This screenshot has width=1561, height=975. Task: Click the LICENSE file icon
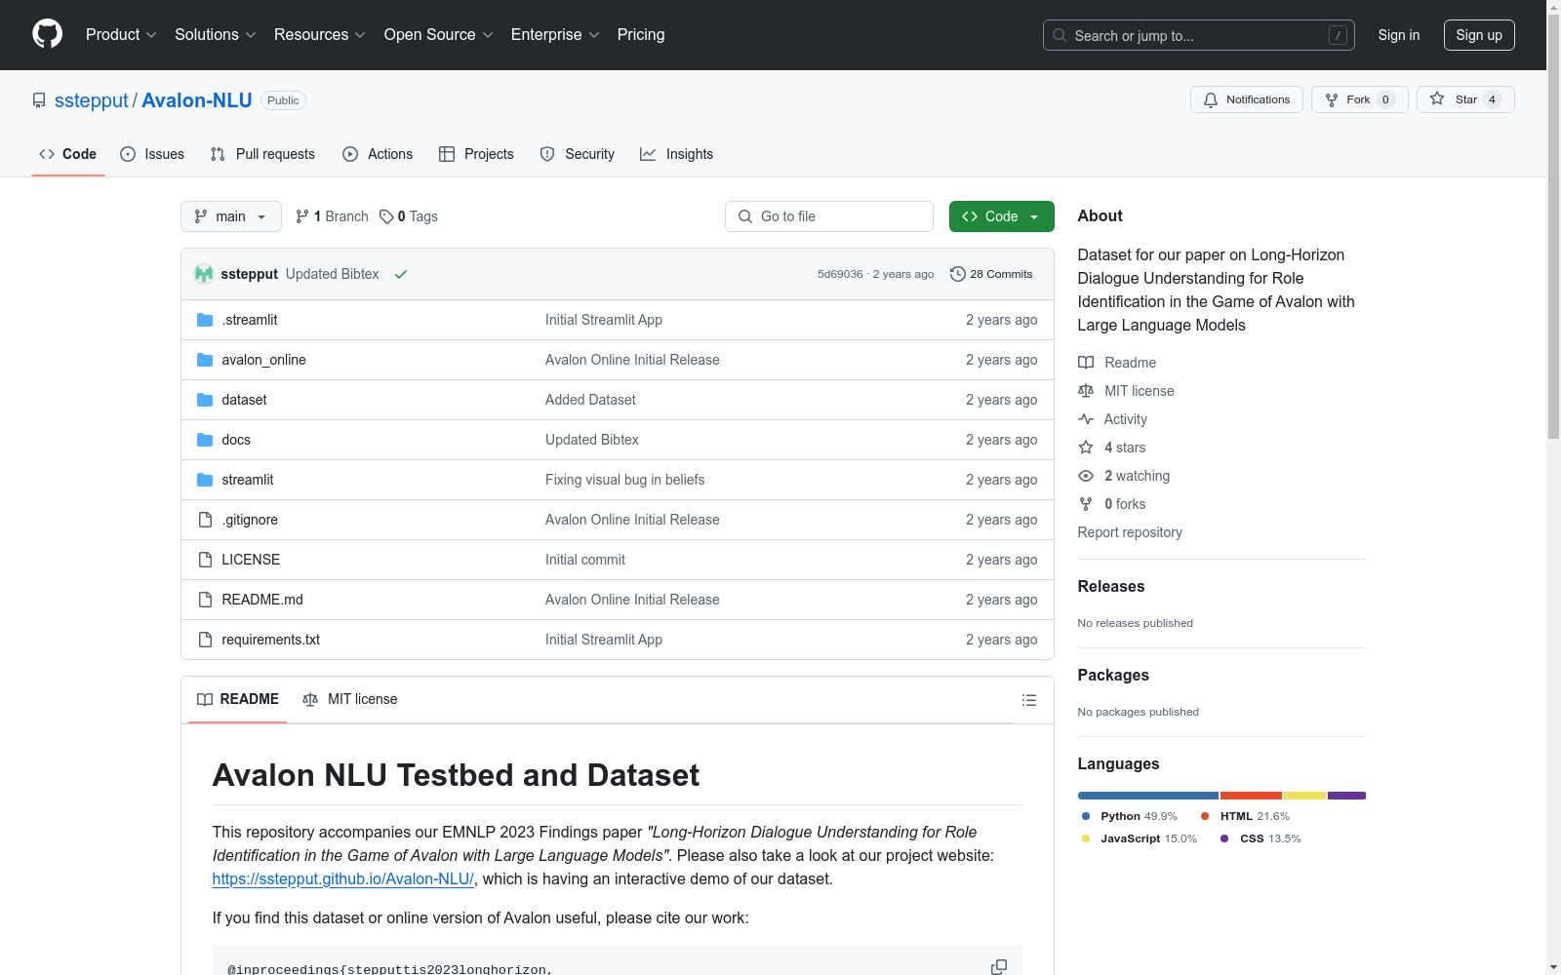coord(205,560)
